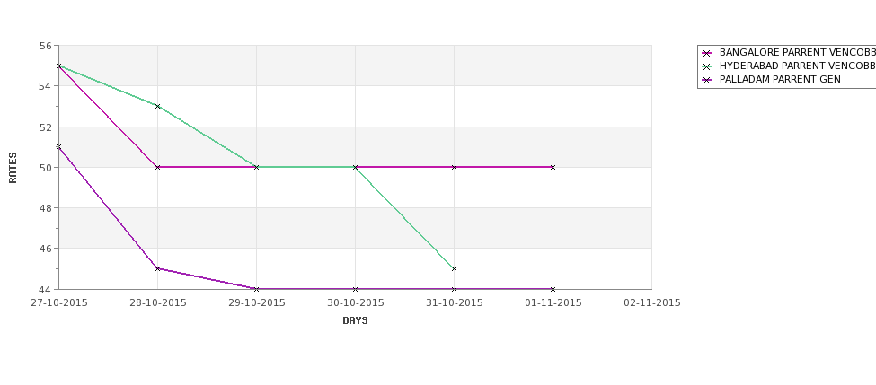
Task: Select Bangalore's data point on 01-11-2015
Action: (x=553, y=167)
